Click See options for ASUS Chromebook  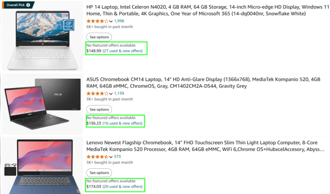tap(99, 110)
